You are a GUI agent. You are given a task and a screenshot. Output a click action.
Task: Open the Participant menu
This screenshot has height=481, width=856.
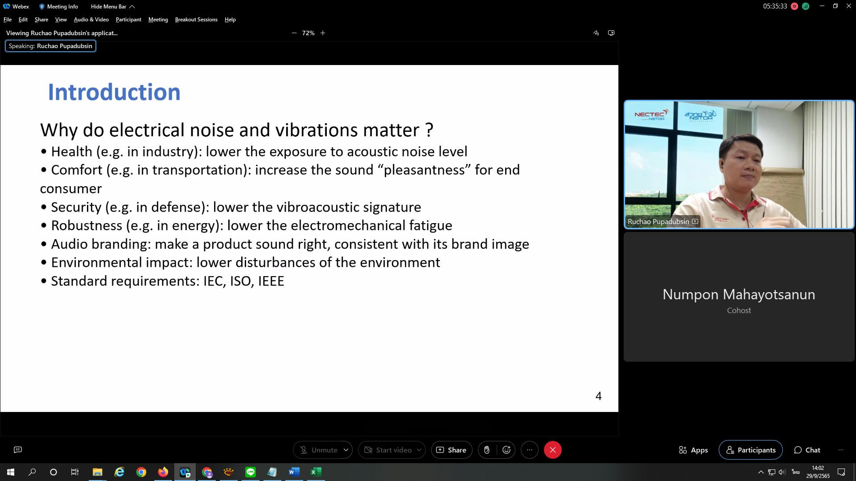[x=128, y=20]
